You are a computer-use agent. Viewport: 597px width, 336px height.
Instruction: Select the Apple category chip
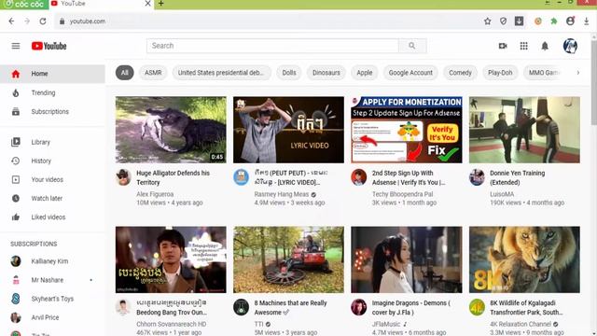coord(365,73)
